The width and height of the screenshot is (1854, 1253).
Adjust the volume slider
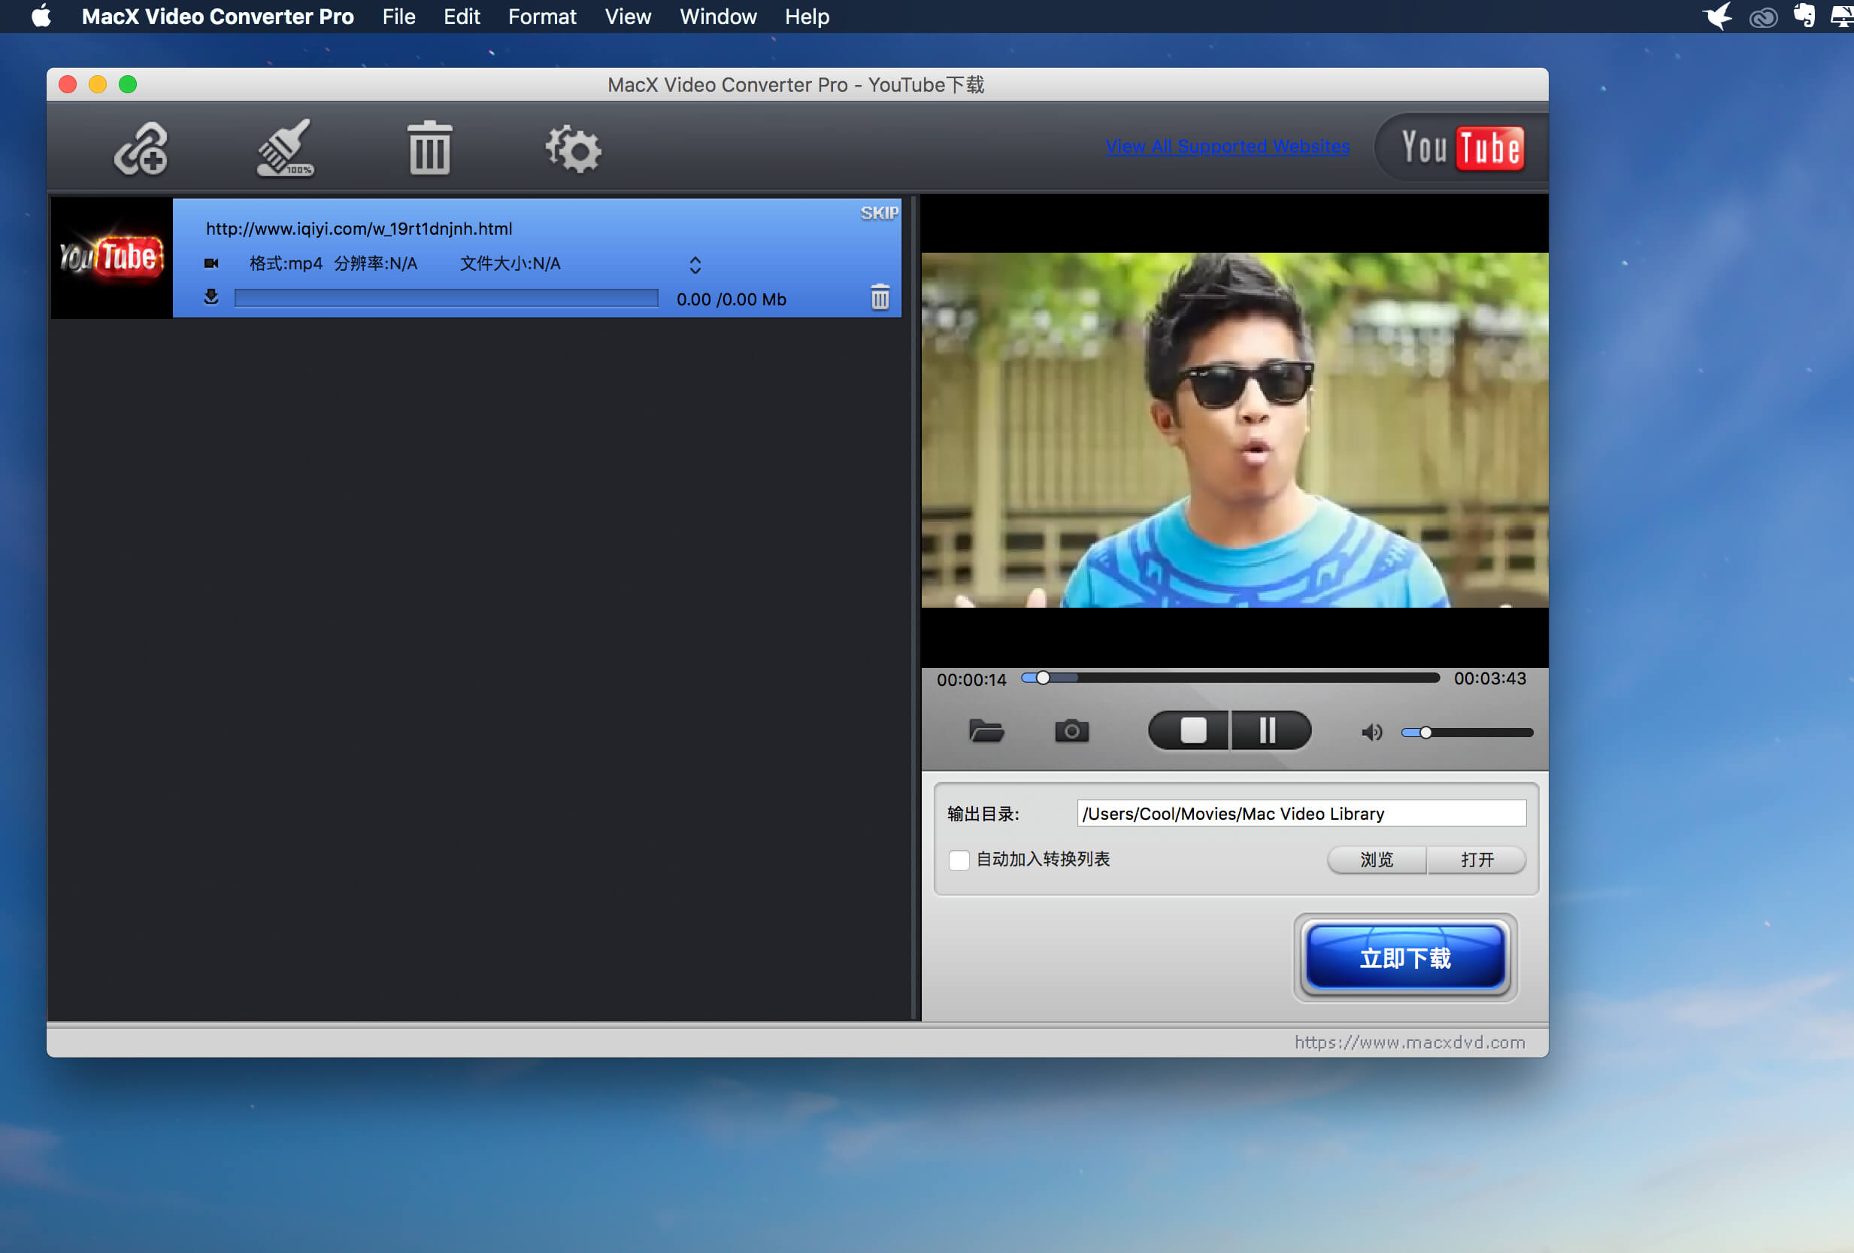click(x=1466, y=733)
